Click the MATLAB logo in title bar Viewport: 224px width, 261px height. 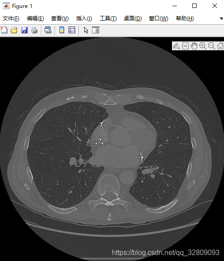point(6,6)
